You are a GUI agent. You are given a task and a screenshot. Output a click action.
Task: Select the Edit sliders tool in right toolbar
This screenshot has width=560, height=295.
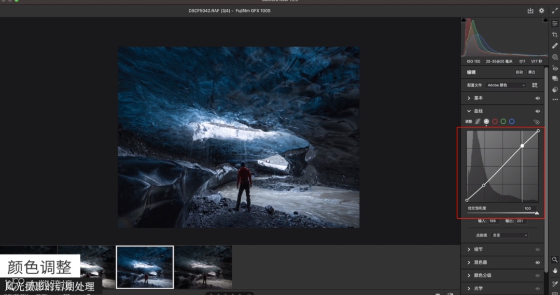555,23
